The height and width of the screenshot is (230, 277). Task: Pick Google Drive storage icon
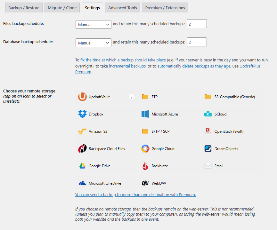coord(83,166)
